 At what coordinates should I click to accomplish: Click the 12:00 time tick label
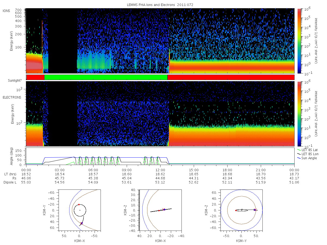tap(160, 170)
